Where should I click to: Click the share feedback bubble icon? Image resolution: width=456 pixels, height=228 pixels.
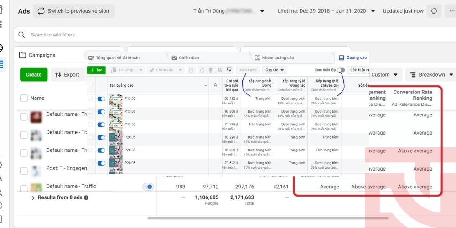[229, 70]
